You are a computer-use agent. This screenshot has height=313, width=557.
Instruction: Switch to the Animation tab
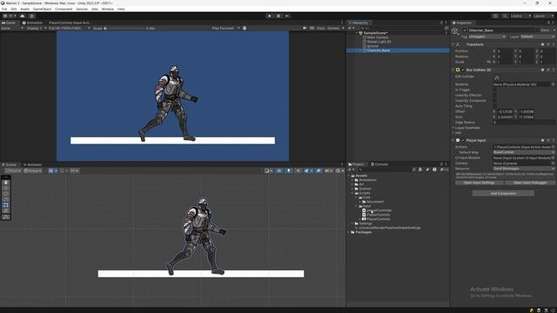coord(33,23)
